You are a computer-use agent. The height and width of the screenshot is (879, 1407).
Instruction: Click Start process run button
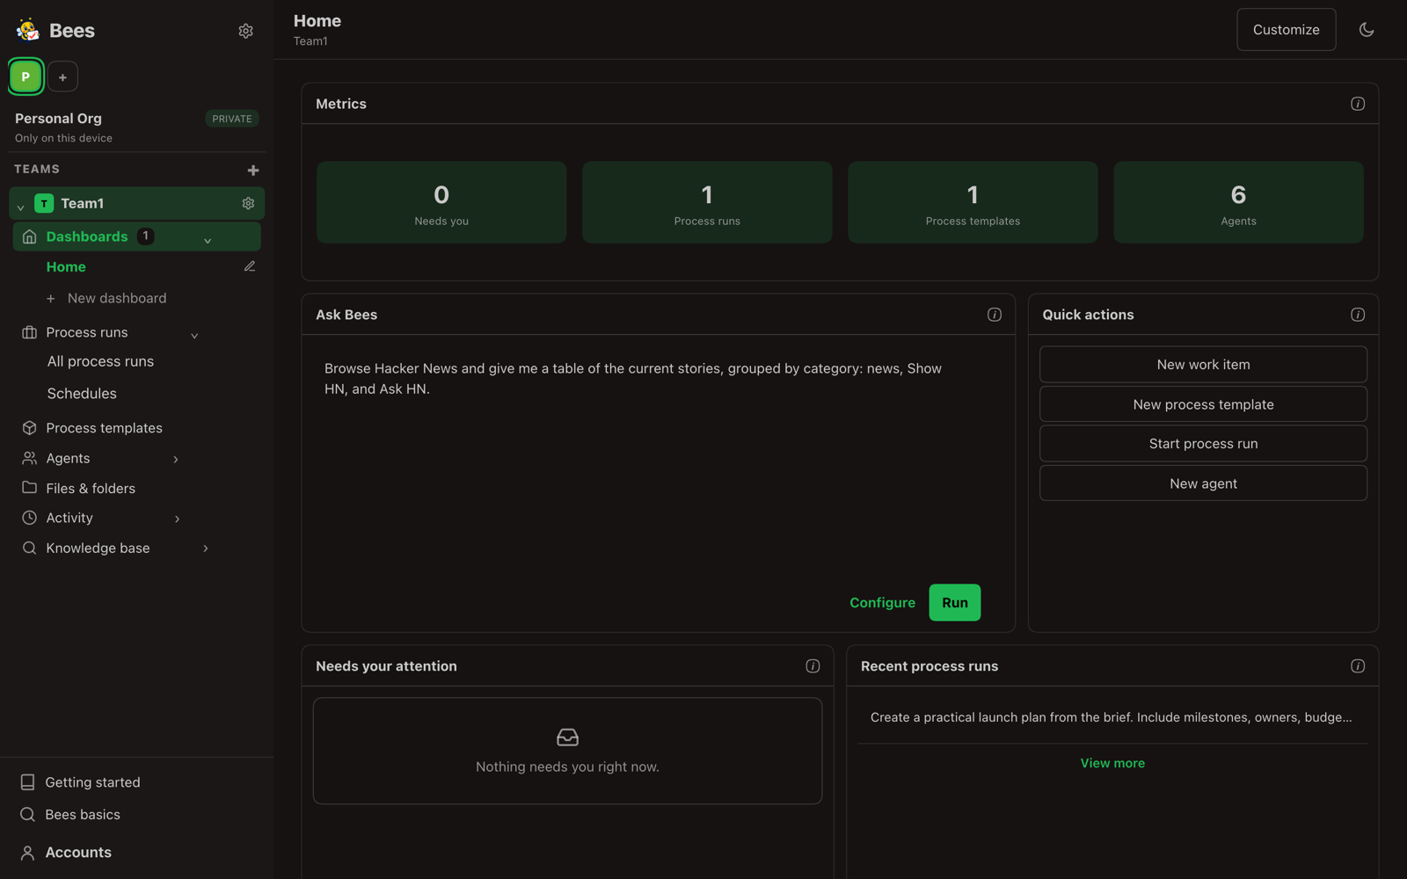tap(1203, 444)
